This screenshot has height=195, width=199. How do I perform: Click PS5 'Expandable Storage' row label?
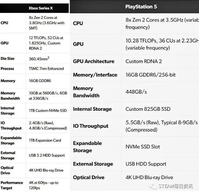click(88, 147)
